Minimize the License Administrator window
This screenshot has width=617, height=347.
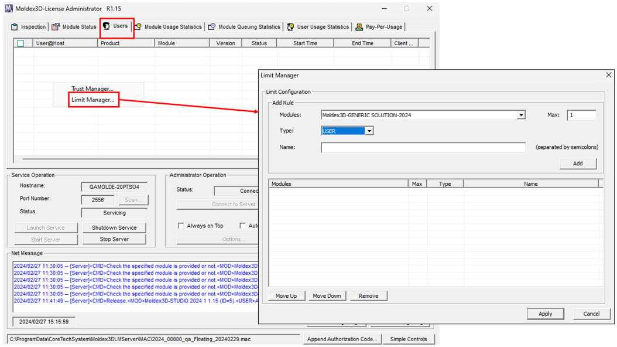384,8
